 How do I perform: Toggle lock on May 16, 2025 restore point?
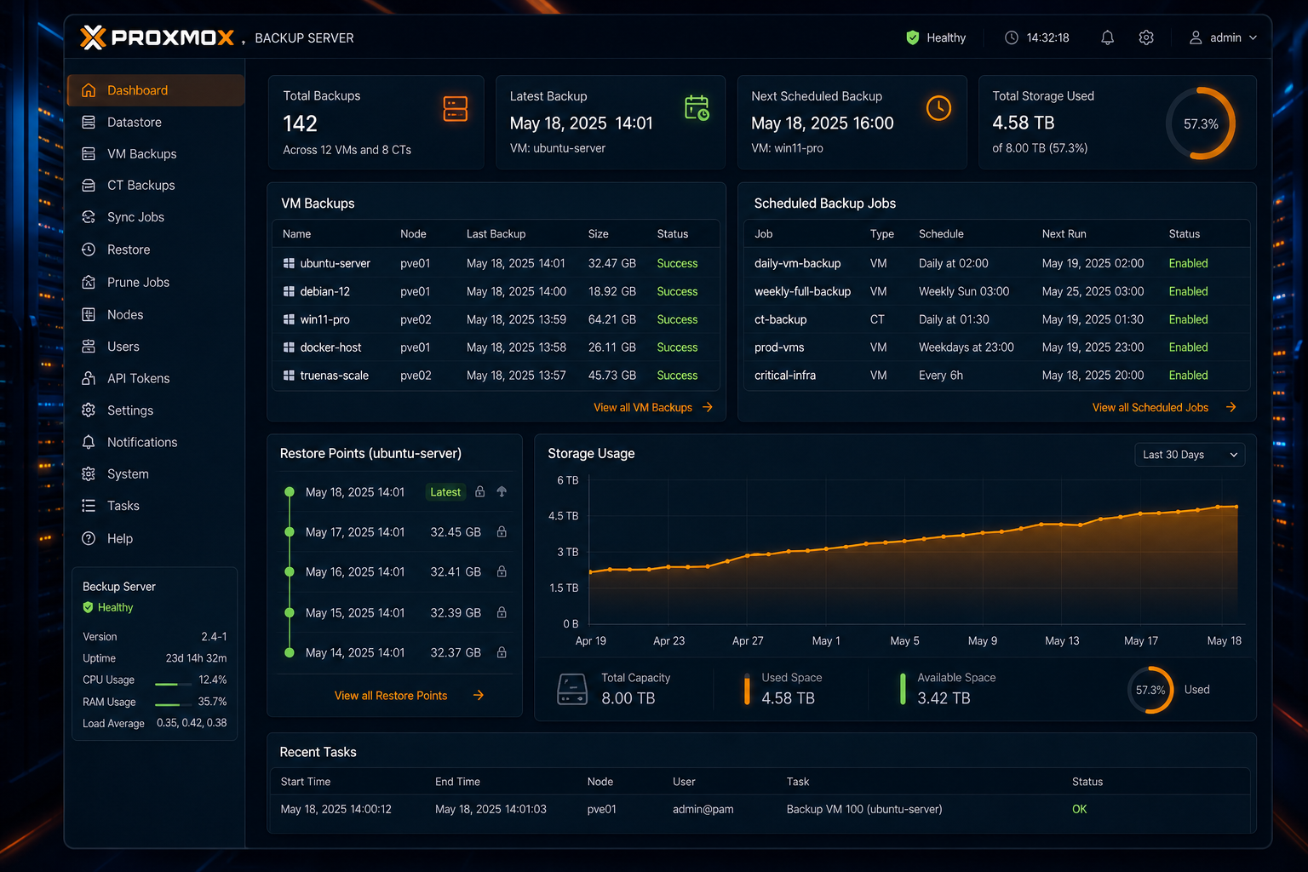[x=502, y=572]
